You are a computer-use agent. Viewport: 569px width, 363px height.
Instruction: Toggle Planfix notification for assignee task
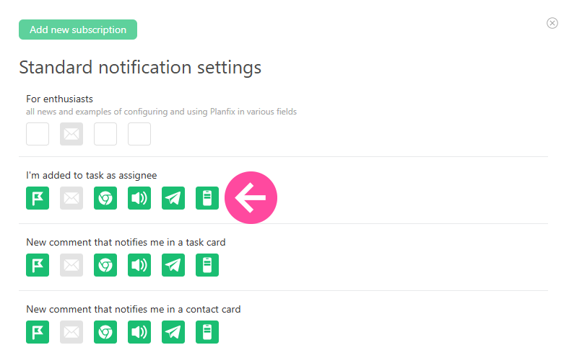38,198
